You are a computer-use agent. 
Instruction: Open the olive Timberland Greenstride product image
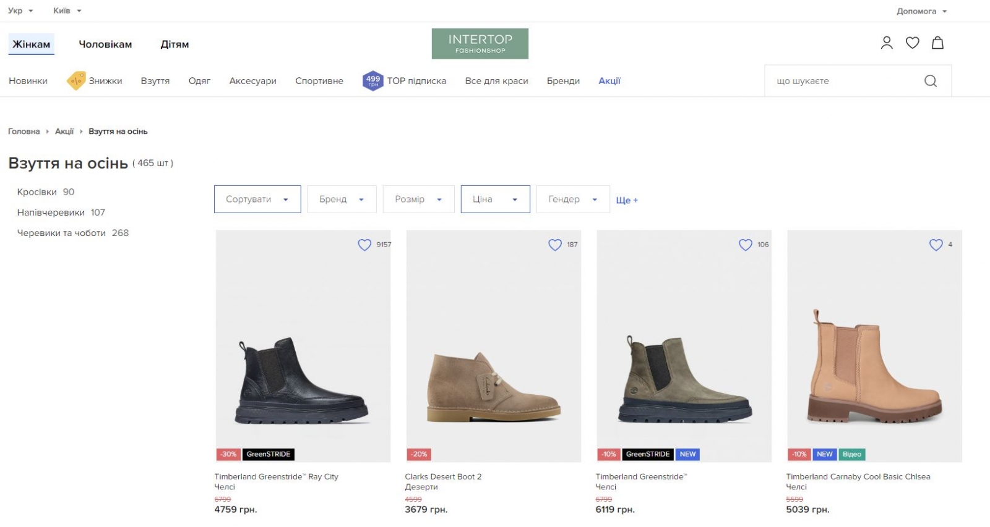(x=684, y=346)
